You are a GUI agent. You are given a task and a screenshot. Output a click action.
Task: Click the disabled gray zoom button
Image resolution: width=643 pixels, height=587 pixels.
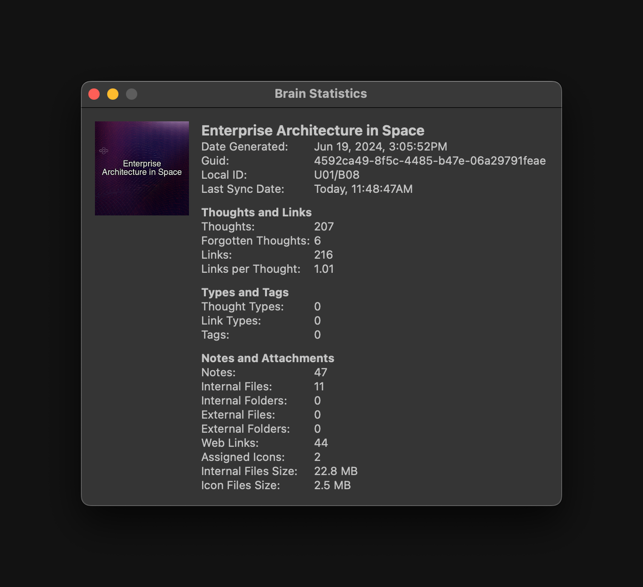pos(132,94)
